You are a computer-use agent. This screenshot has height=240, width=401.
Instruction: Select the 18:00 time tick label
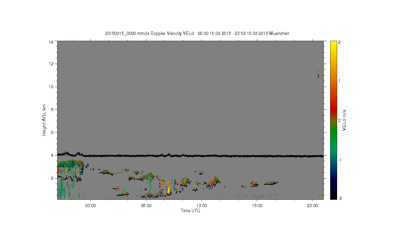[257, 206]
